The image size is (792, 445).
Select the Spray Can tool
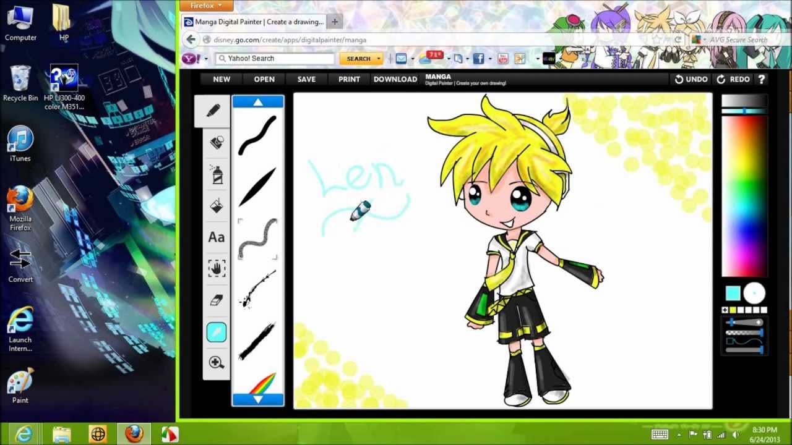coord(217,175)
